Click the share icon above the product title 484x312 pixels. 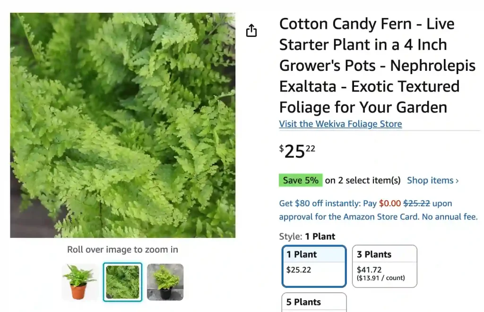[x=251, y=30]
